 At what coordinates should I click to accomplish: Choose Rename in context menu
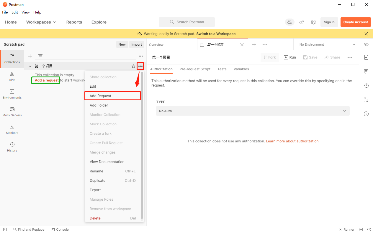tap(113, 171)
